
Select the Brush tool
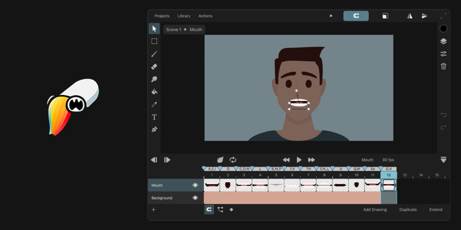coord(154,54)
